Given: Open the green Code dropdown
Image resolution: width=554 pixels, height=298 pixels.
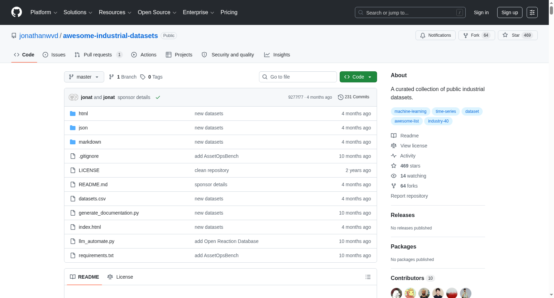Looking at the screenshot, I should (358, 77).
